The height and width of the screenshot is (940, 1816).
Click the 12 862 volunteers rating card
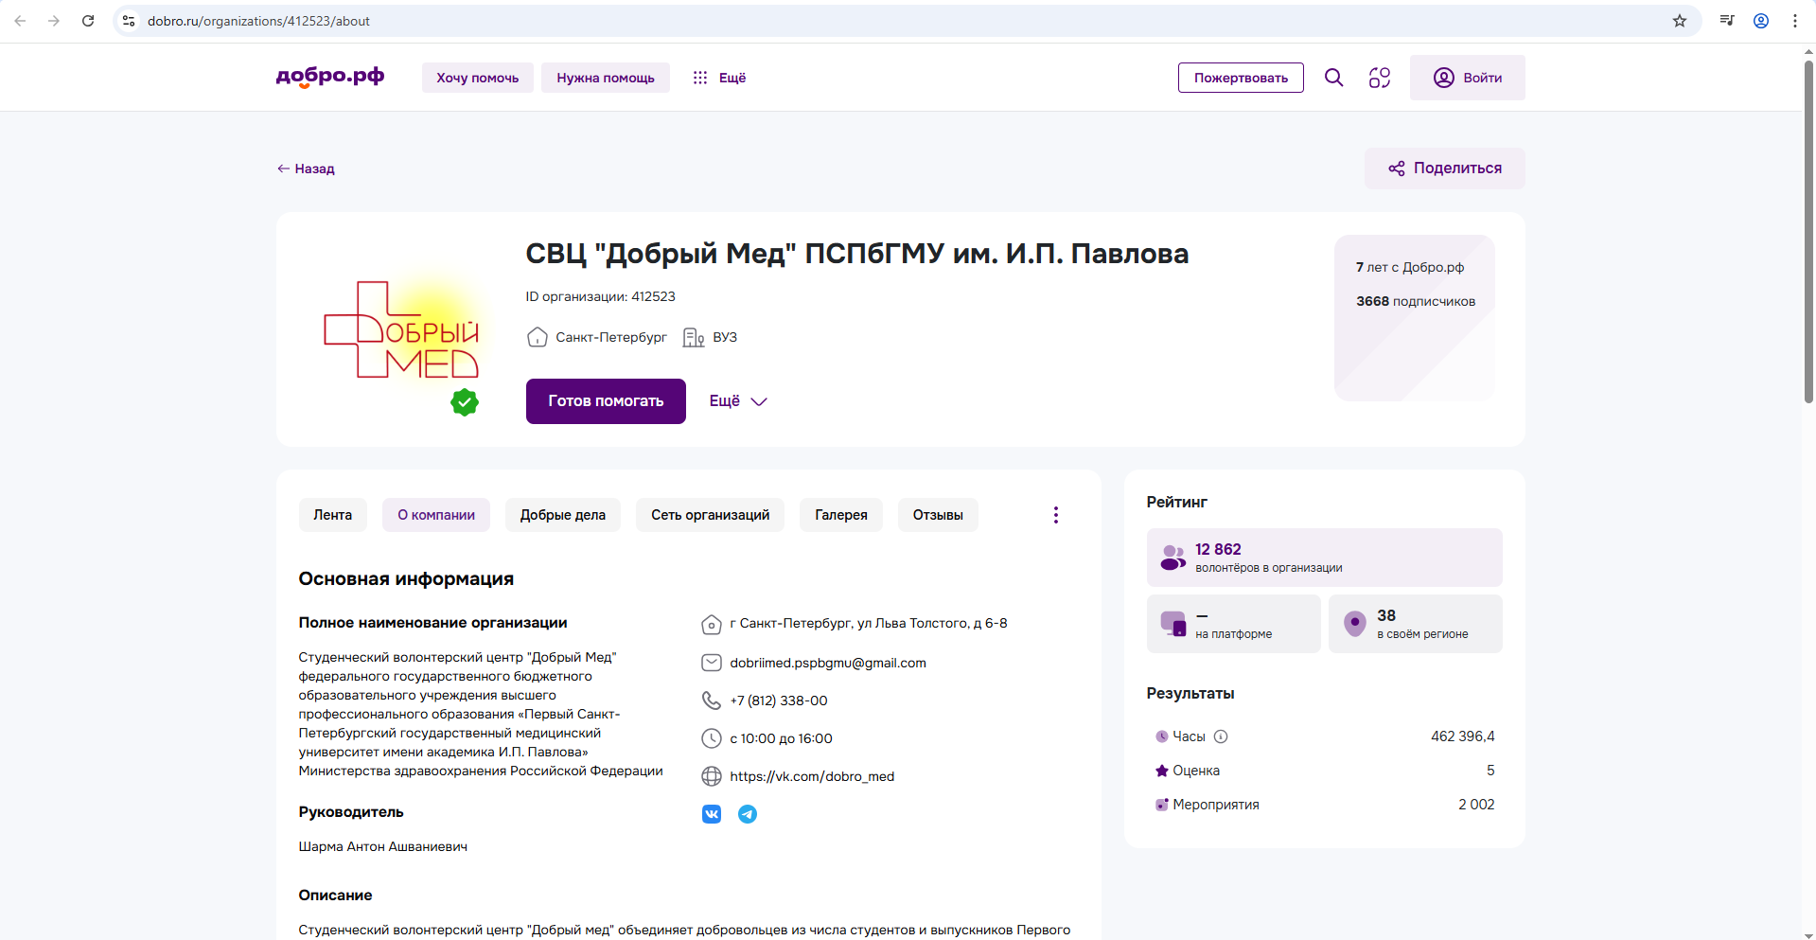tap(1325, 558)
